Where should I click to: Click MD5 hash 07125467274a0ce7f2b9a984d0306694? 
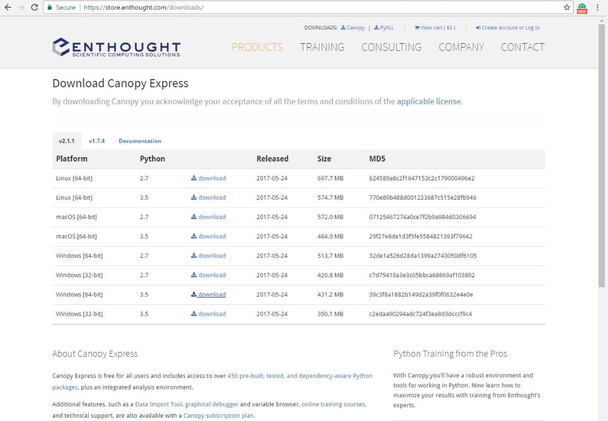point(422,217)
